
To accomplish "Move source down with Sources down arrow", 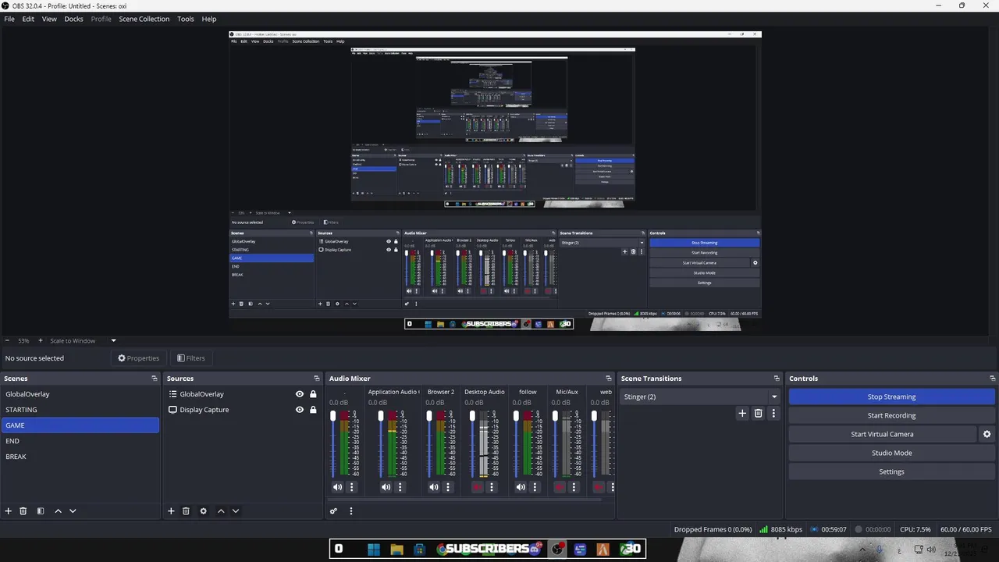I will tap(236, 511).
